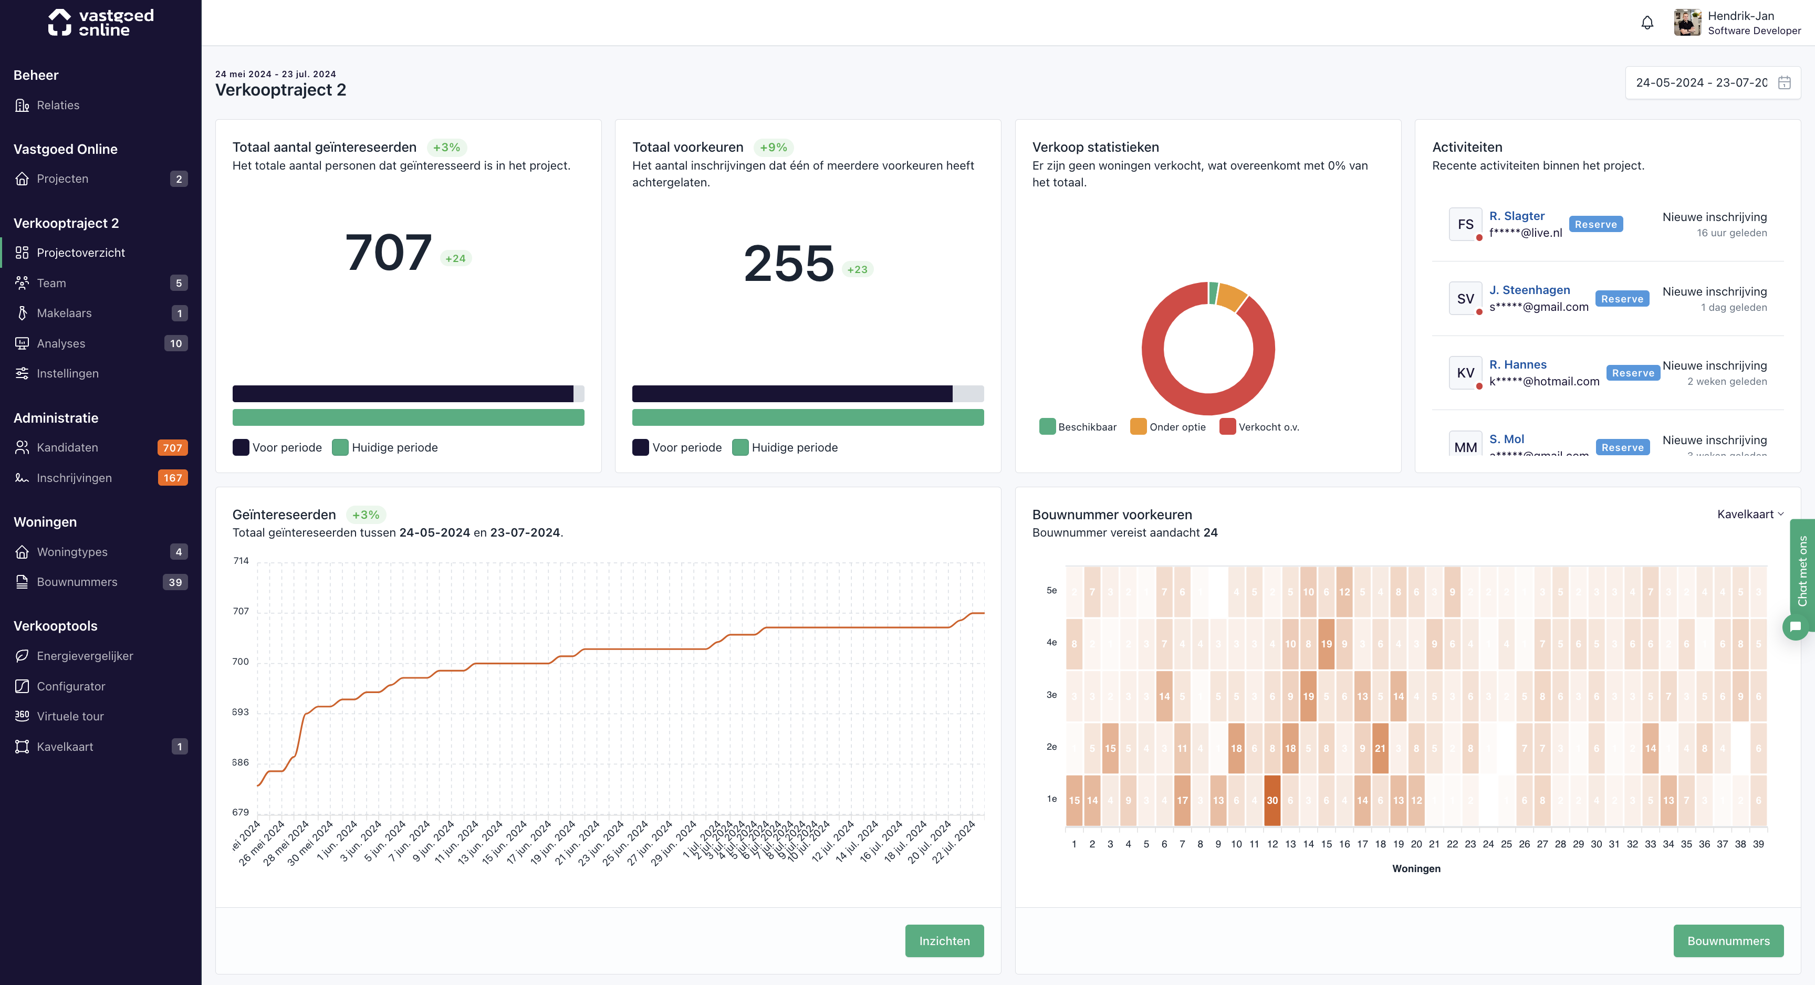This screenshot has width=1815, height=985.
Task: Go to Kandidaten in the sidebar
Action: (x=67, y=447)
